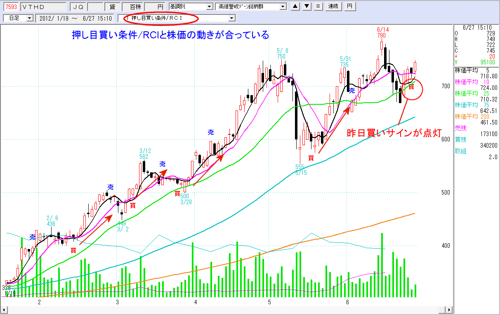Image resolution: width=500 pixels, height=315 pixels.
Task: Click the list (≡) icon button
Action: [x=318, y=7]
